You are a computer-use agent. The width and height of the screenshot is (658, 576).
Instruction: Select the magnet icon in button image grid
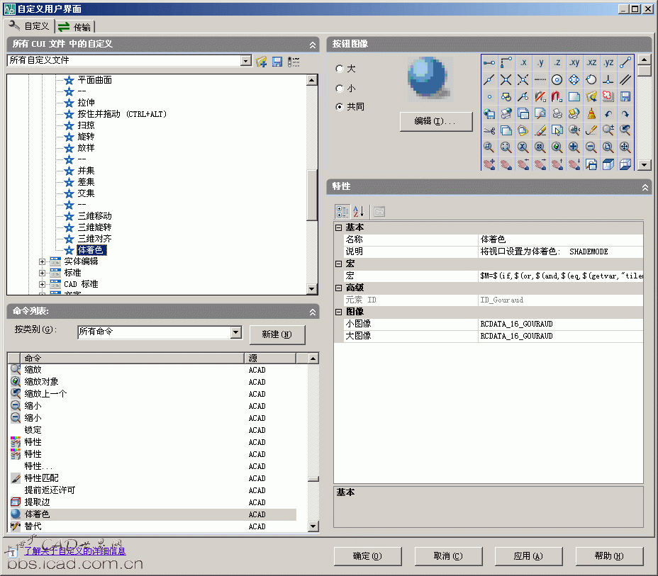click(x=557, y=96)
